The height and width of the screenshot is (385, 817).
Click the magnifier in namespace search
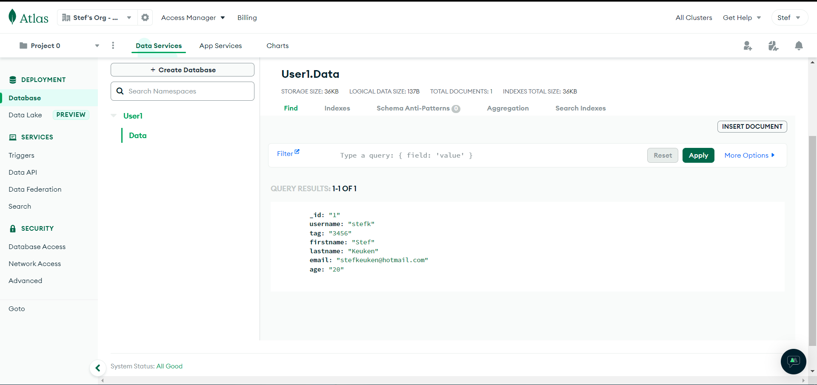coord(120,91)
